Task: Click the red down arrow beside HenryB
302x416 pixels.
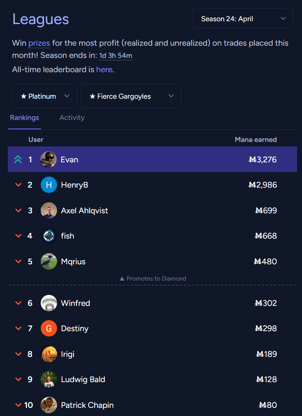Action: [x=18, y=185]
